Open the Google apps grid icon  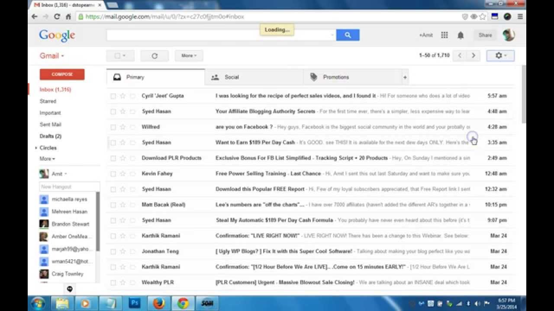[x=444, y=35]
